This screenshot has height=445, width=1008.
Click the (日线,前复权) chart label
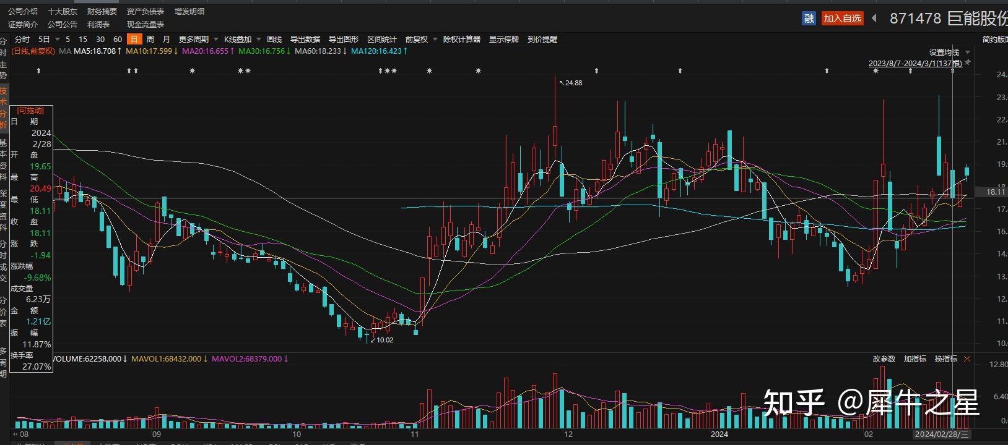[33, 51]
